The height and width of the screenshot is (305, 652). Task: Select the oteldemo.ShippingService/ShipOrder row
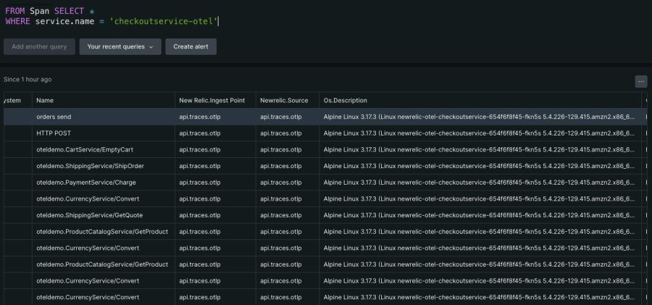tap(90, 166)
